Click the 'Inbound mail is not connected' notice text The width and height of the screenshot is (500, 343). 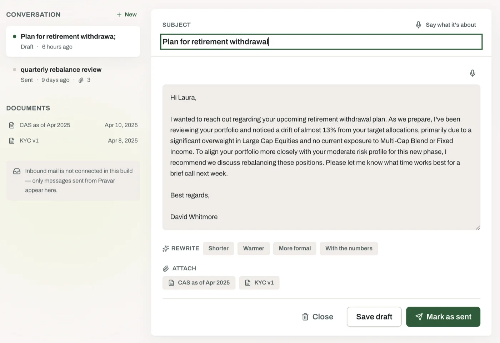click(x=79, y=180)
